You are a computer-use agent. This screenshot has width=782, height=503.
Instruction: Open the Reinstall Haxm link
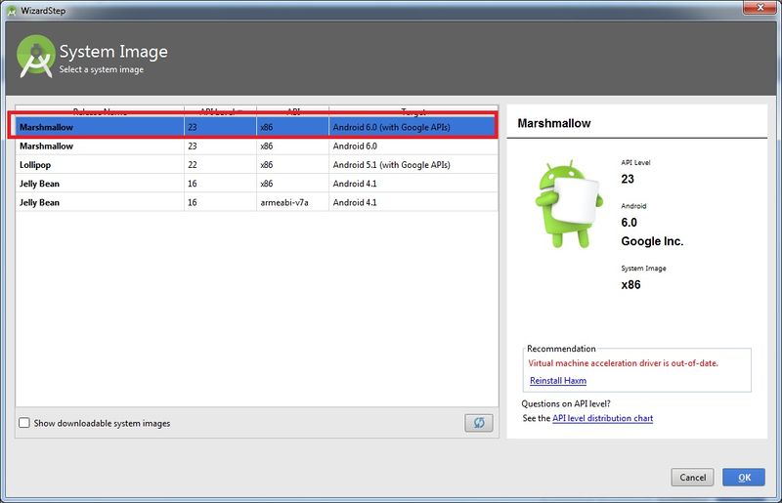tap(558, 380)
